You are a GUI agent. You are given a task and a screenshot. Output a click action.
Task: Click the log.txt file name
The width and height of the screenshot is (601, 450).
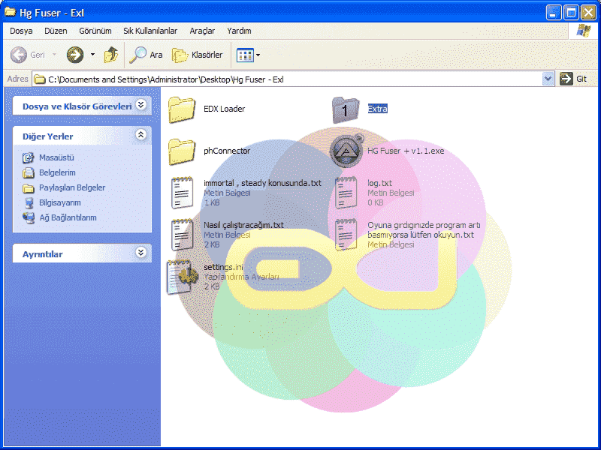pyautogui.click(x=379, y=183)
